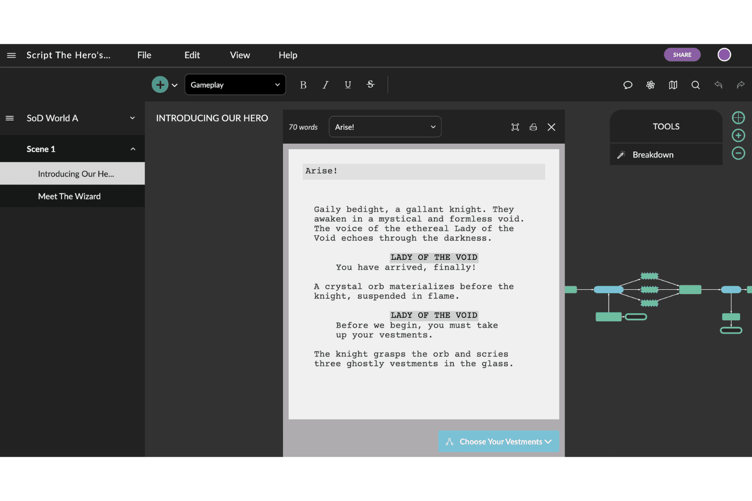Print the script with printer icon

pyautogui.click(x=533, y=127)
